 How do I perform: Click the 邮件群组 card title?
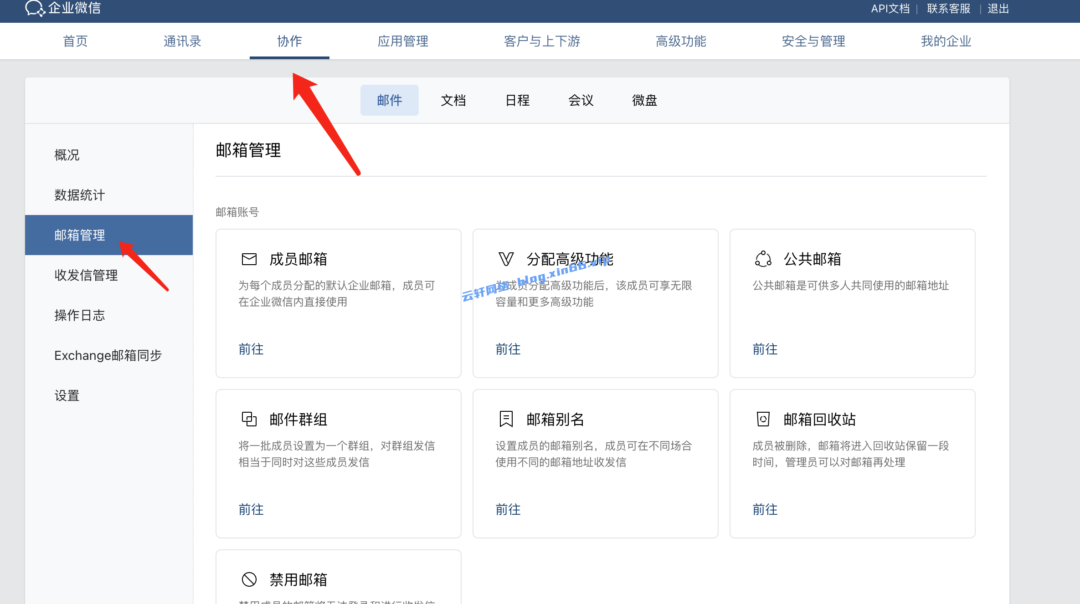point(298,419)
